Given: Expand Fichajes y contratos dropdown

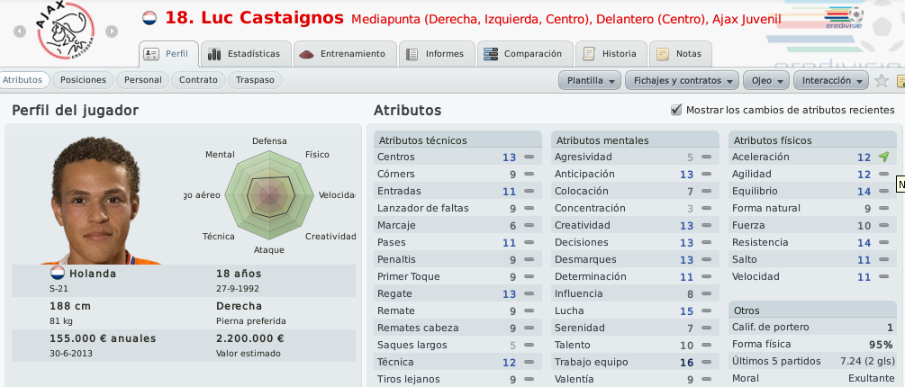Looking at the screenshot, I should pos(683,81).
